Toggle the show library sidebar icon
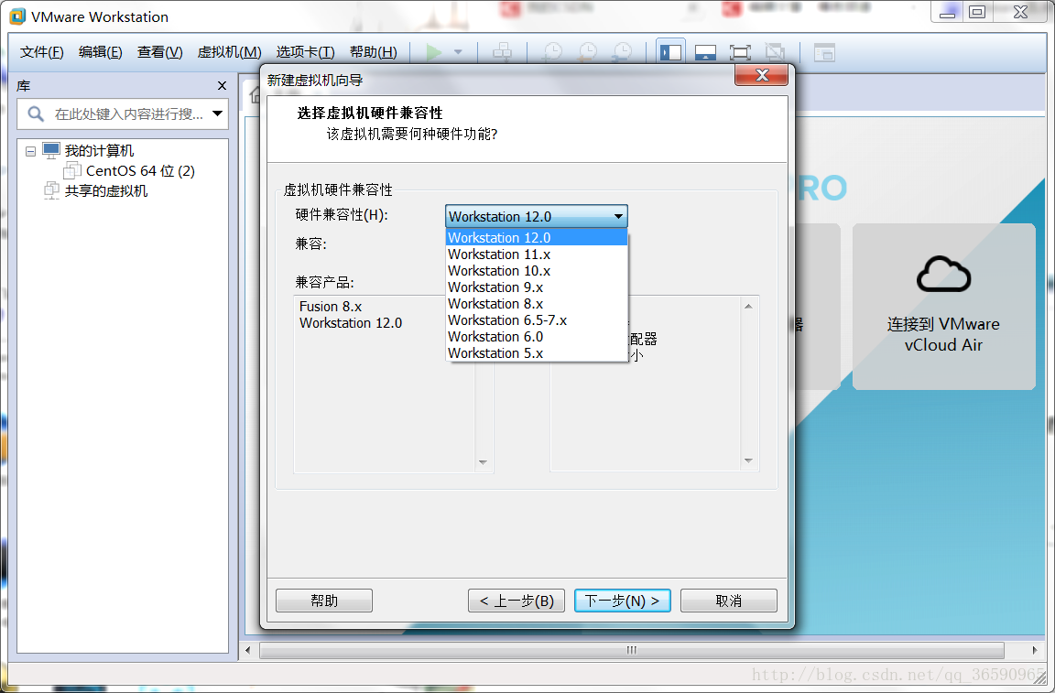This screenshot has width=1055, height=693. (670, 52)
